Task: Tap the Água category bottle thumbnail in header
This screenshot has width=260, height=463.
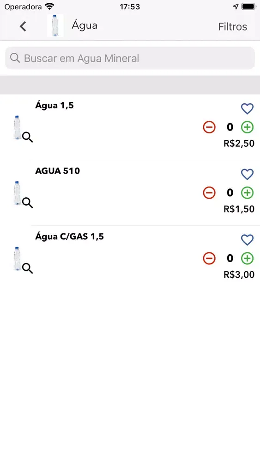Action: (55, 26)
